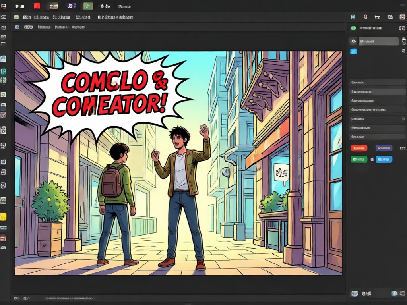This screenshot has height=305, width=407.
Task: Click the blue-grey icon at bottom of right panel
Action: (354, 293)
